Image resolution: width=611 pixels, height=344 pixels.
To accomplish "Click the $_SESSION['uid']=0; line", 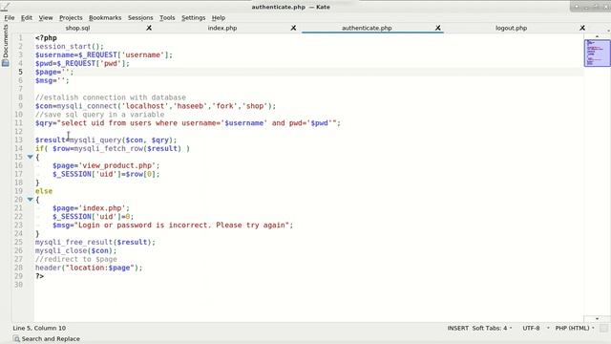I will pos(94,217).
